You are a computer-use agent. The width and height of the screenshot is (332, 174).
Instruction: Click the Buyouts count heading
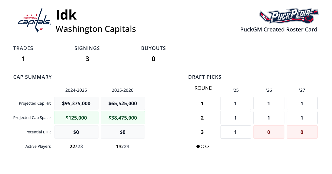tap(153, 48)
